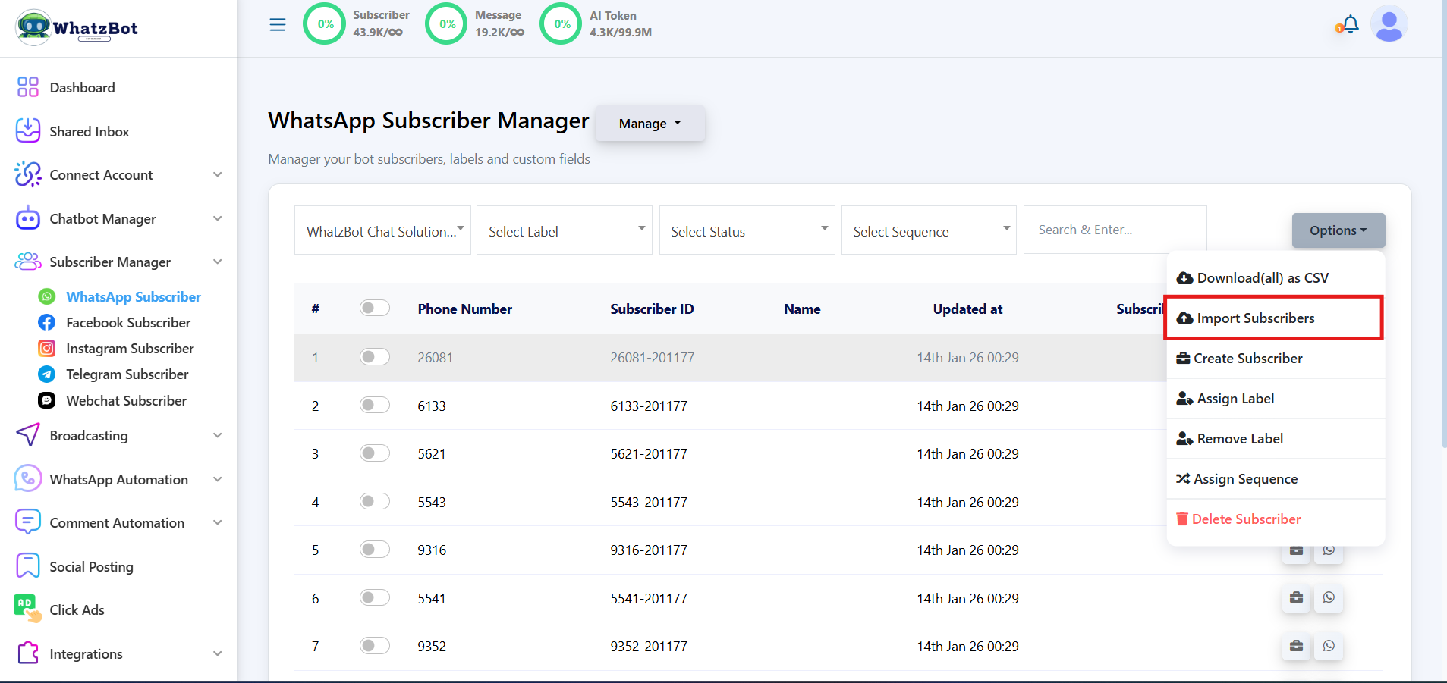Image resolution: width=1447 pixels, height=683 pixels.
Task: Select the Instagram Subscriber channel
Action: pos(130,348)
